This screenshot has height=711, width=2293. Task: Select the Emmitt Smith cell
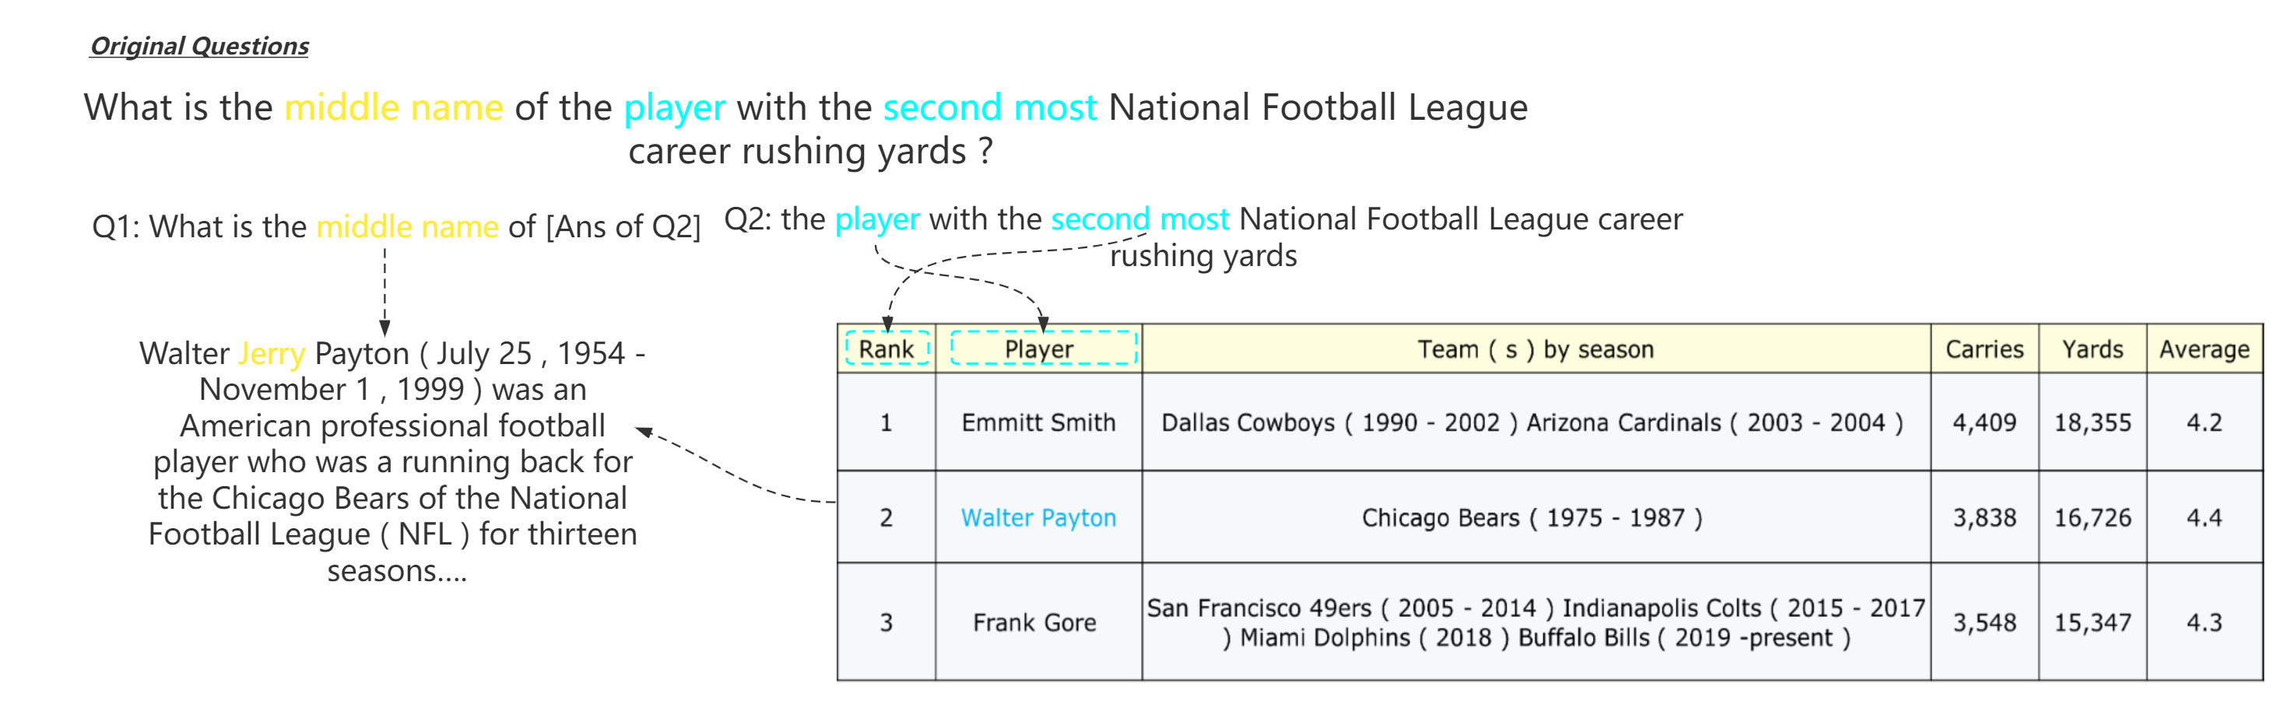coord(1038,422)
